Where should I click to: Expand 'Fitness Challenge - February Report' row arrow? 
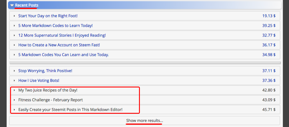pos(14,100)
